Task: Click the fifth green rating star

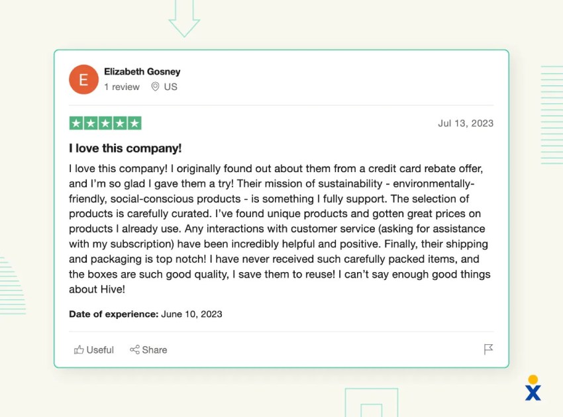Action: tap(134, 123)
